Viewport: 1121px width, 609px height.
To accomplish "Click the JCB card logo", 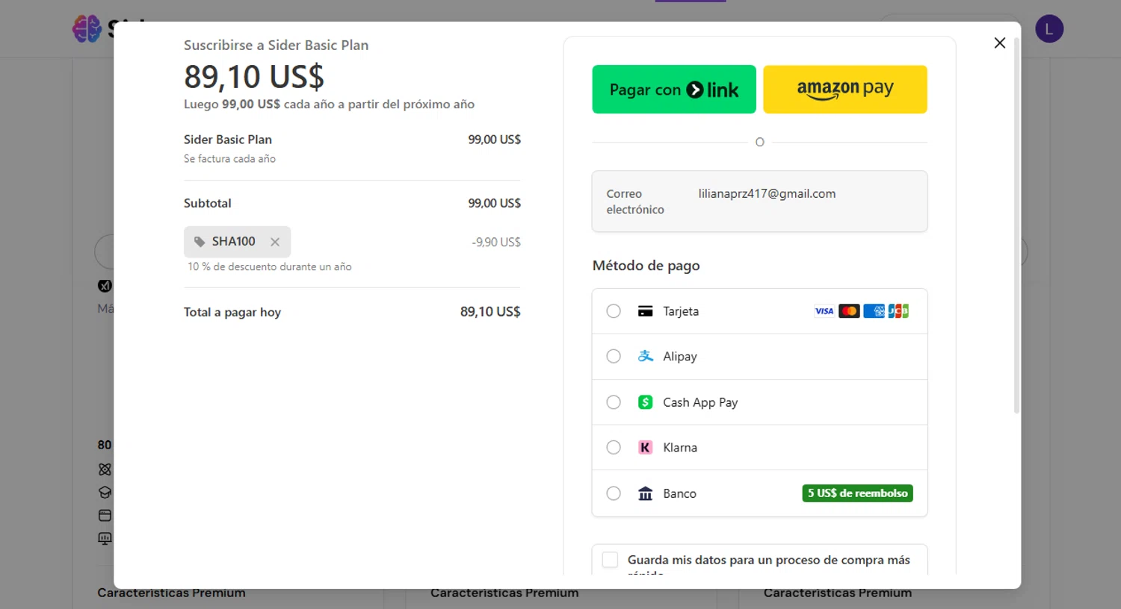I will point(898,311).
